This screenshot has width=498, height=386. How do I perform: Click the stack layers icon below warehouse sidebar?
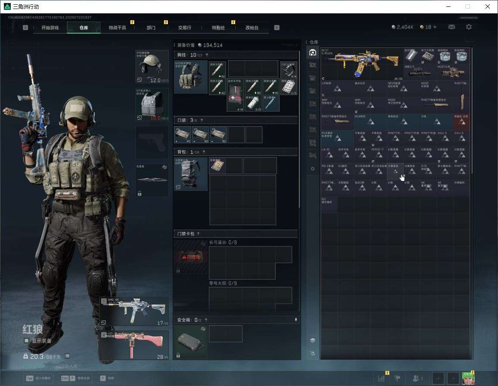click(312, 340)
